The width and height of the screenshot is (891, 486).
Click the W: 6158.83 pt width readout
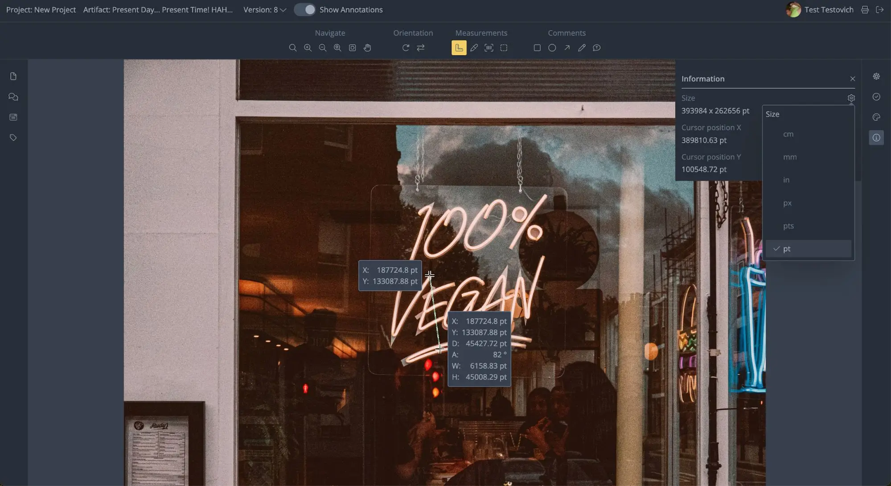point(479,366)
